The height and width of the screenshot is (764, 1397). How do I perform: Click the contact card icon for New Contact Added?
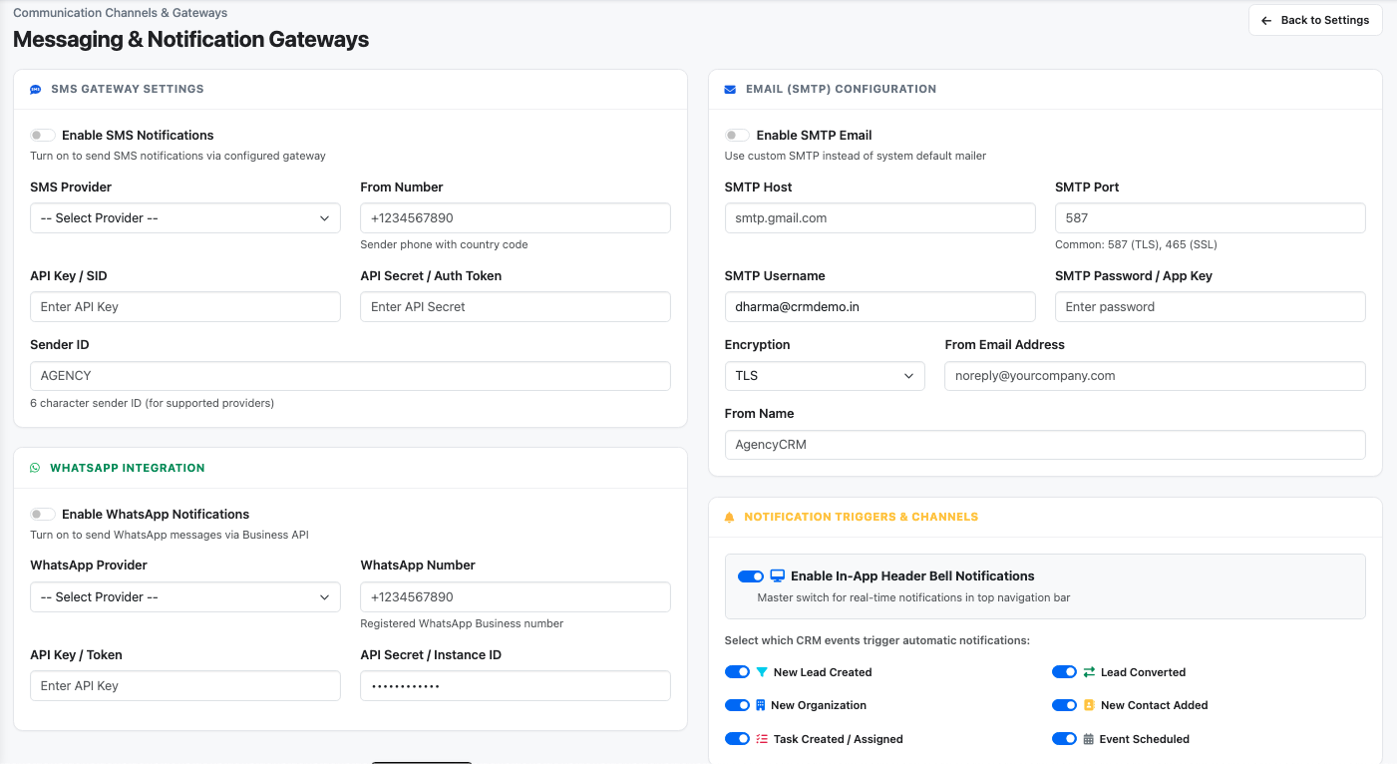1089,705
